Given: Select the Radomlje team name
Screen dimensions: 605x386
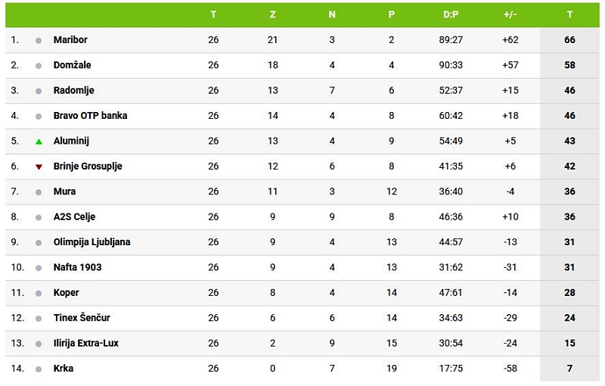Looking at the screenshot, I should (73, 90).
